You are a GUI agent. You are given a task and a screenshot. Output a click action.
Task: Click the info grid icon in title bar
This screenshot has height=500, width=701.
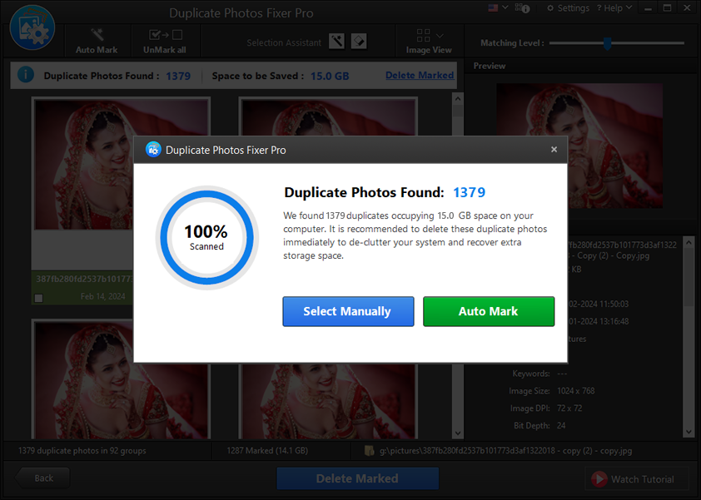(522, 8)
